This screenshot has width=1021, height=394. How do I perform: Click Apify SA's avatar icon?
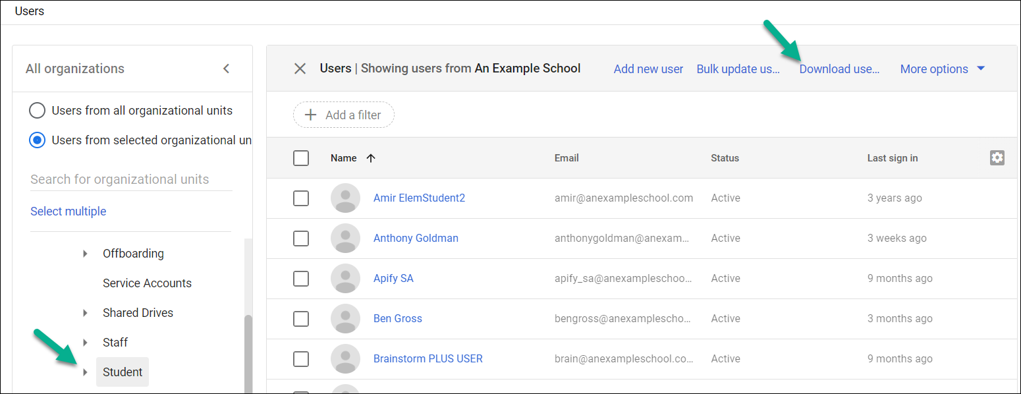point(345,278)
